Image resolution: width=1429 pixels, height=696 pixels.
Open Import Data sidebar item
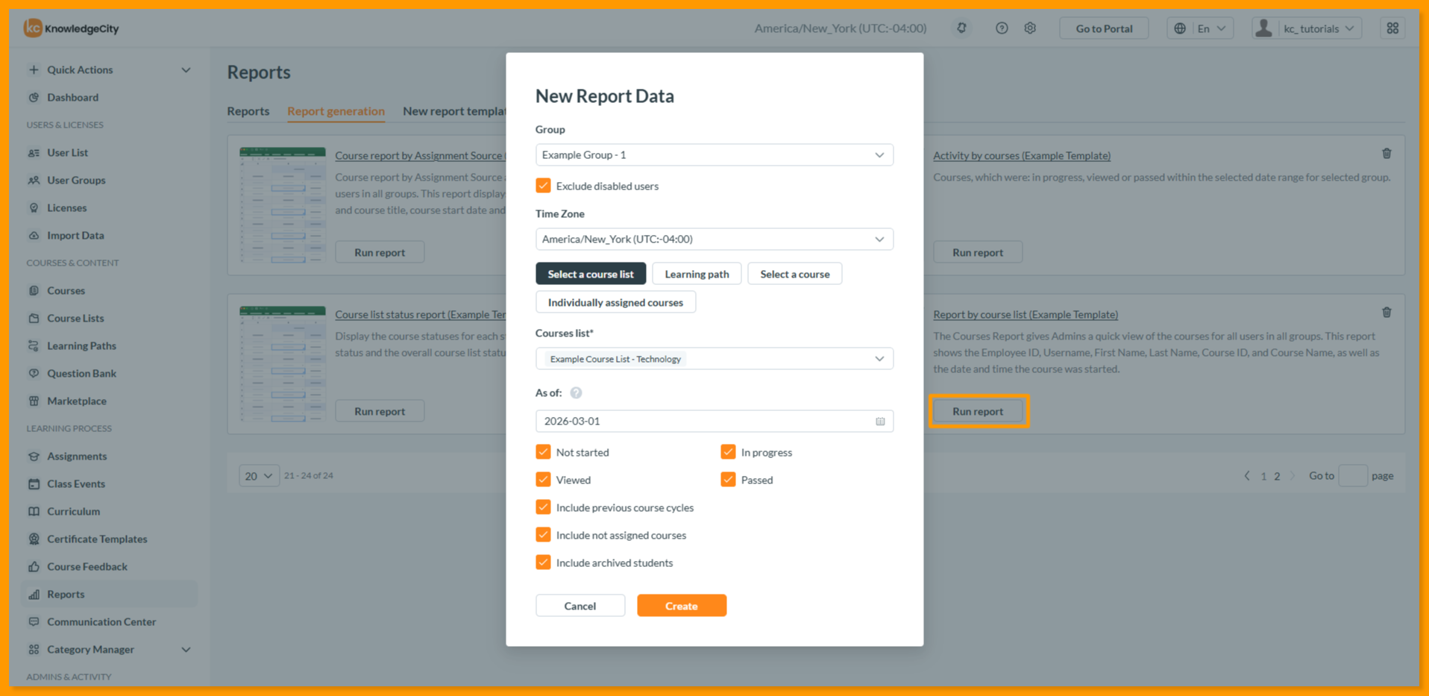[75, 235]
